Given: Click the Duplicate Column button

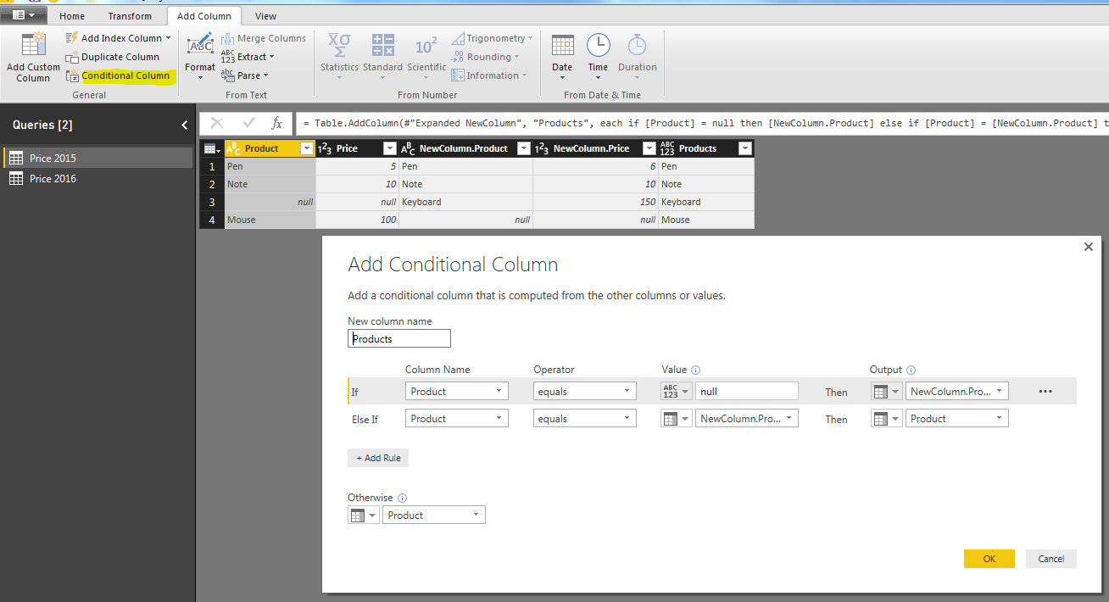Looking at the screenshot, I should [114, 57].
